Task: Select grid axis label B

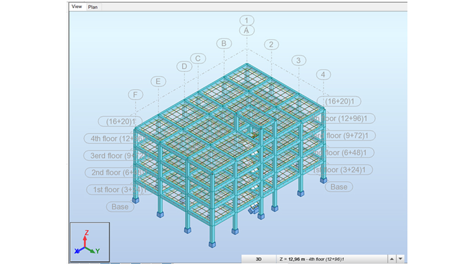Action: (224, 44)
